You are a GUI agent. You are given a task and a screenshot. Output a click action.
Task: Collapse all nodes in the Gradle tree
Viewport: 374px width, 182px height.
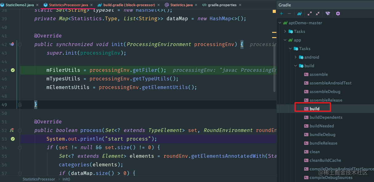tap(318, 14)
